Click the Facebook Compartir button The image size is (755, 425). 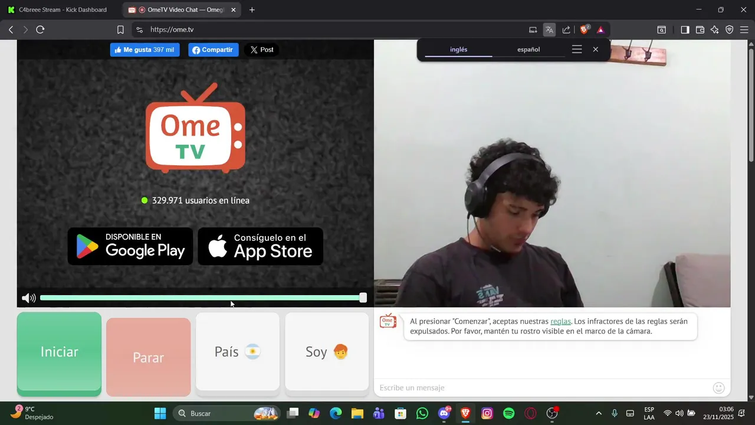pyautogui.click(x=214, y=50)
